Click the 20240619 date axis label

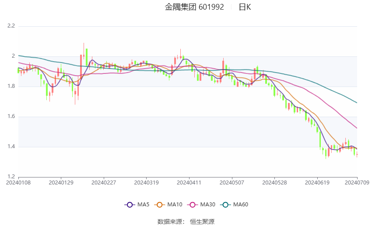(x=317, y=183)
